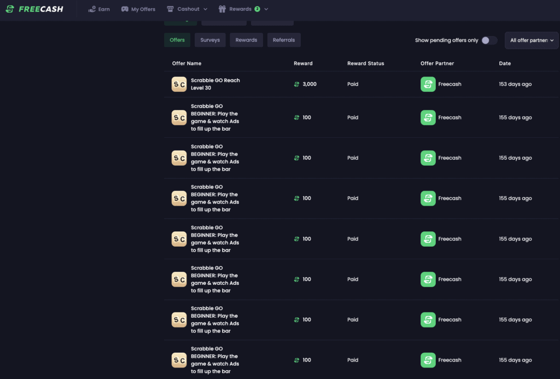Open My Offers via the controller icon
Viewport: 560px width, 379px height.
point(125,9)
